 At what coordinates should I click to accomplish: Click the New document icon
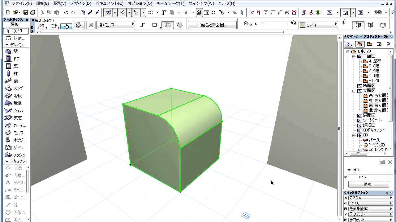8,13
